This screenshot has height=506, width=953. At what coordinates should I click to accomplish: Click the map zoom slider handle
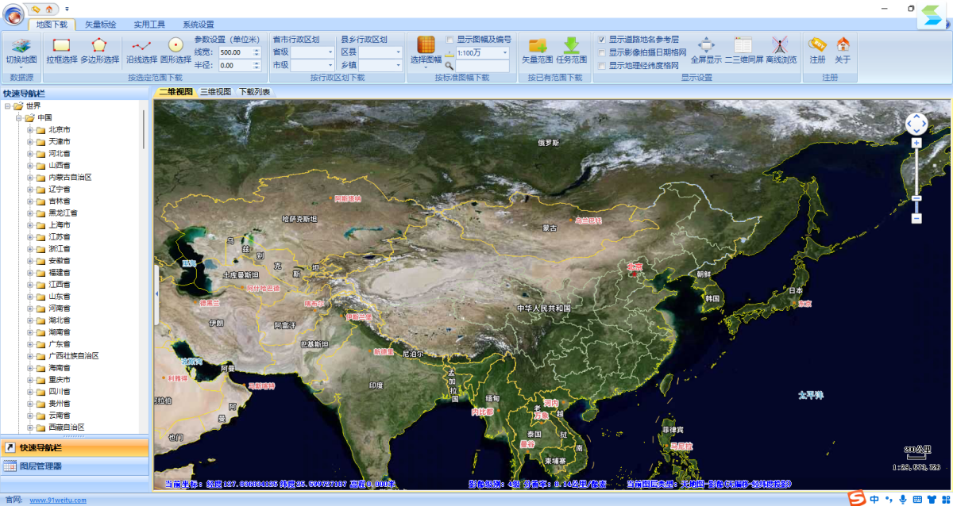point(916,198)
